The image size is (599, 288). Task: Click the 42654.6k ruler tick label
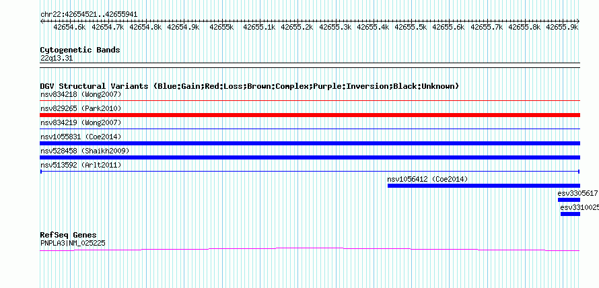coord(69,27)
